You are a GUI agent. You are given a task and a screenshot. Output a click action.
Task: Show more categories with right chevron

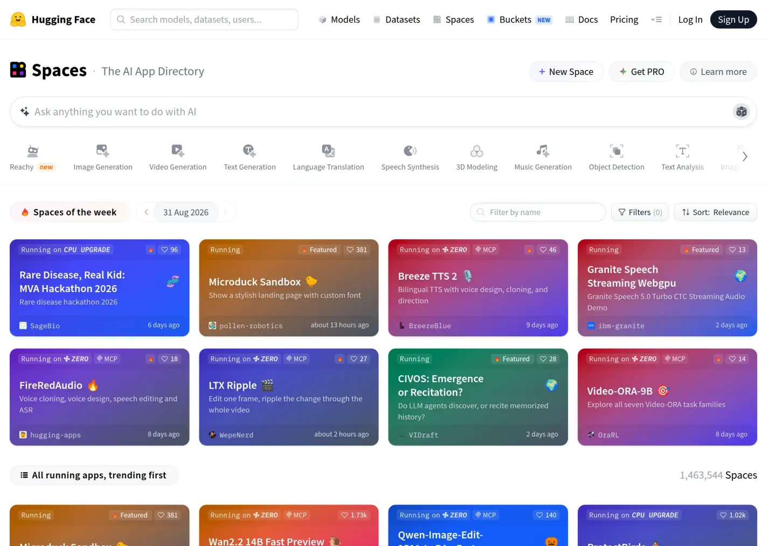point(745,156)
